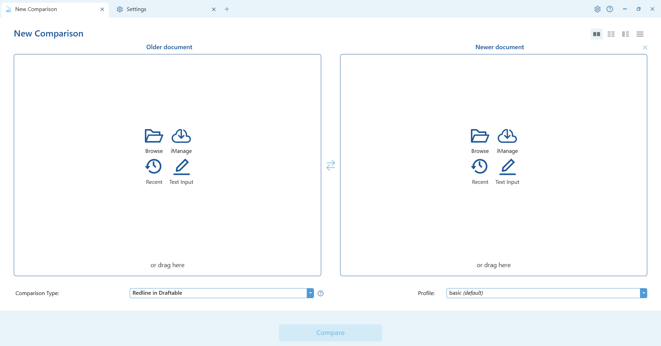Image resolution: width=661 pixels, height=346 pixels.
Task: Show help for Comparison Type
Action: click(321, 293)
